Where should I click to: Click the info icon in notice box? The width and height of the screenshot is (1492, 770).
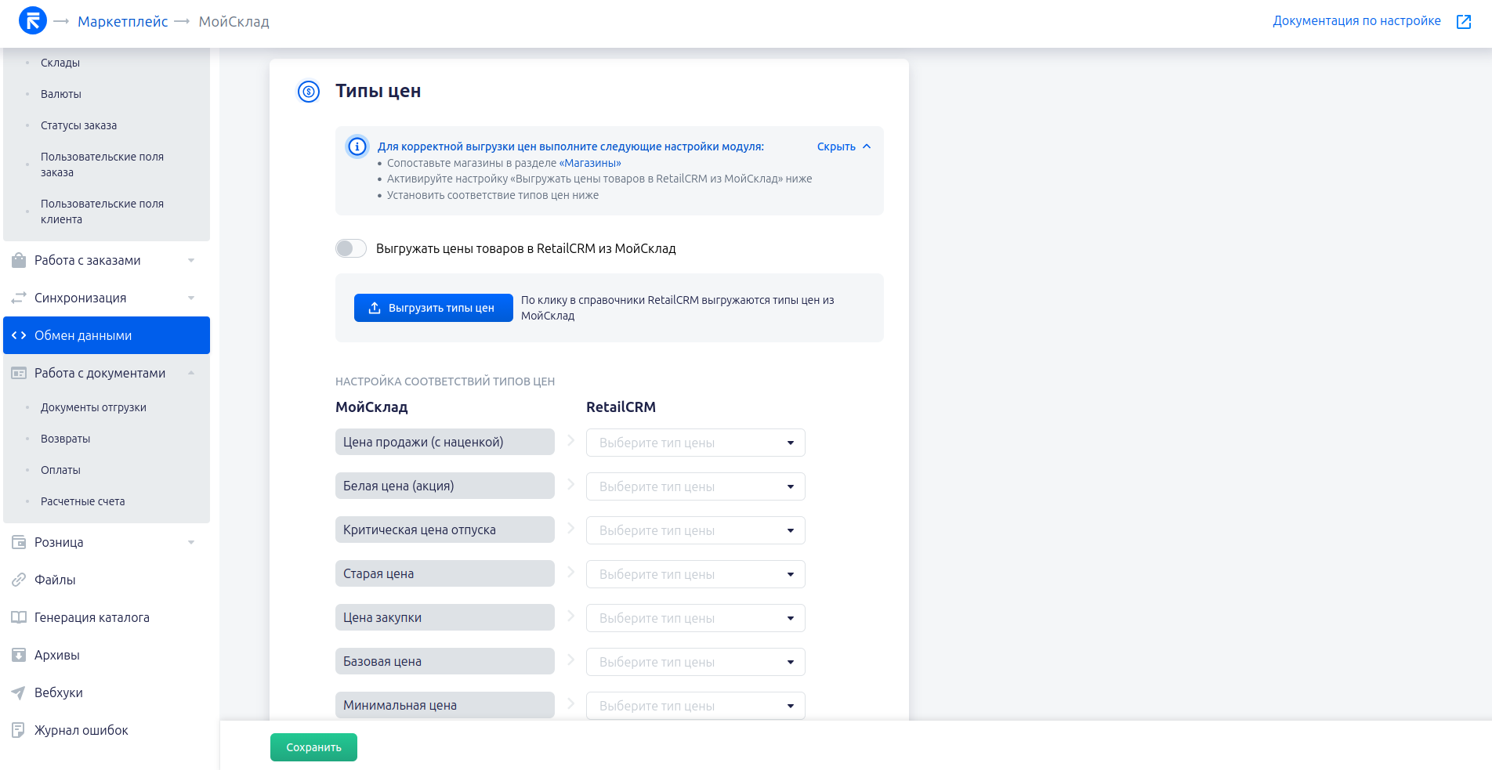click(357, 146)
